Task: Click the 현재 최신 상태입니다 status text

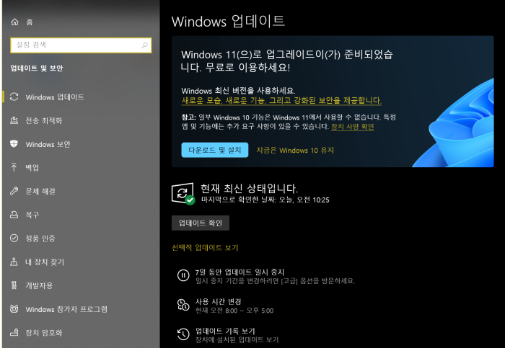Action: [250, 188]
